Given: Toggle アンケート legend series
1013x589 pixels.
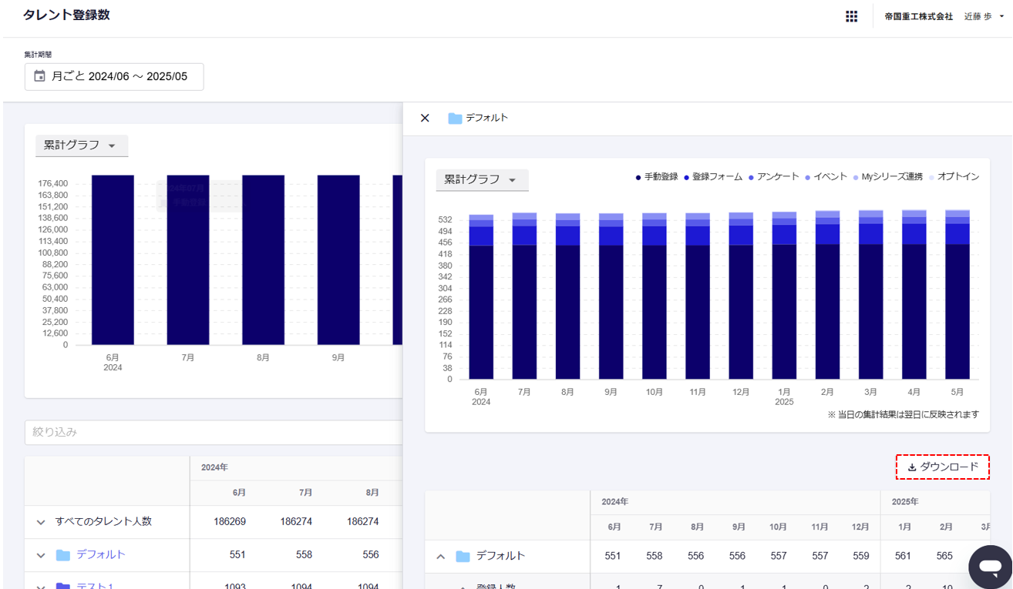Looking at the screenshot, I should click(773, 177).
